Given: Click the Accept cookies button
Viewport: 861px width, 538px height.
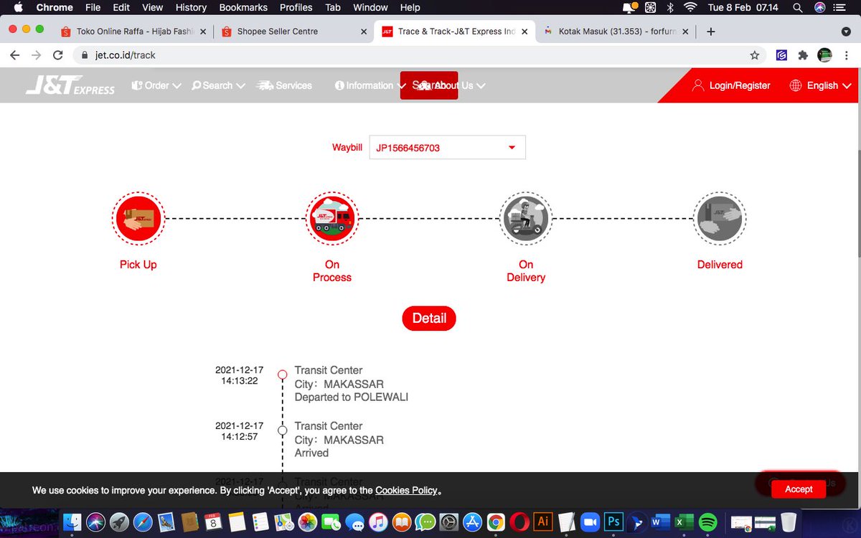Looking at the screenshot, I should 799,489.
